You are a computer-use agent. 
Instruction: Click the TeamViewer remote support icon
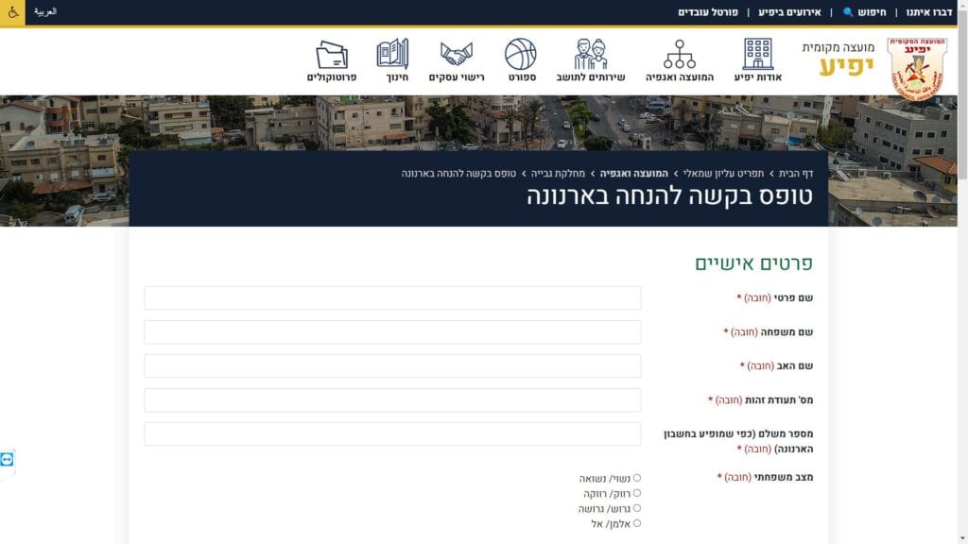coord(8,459)
